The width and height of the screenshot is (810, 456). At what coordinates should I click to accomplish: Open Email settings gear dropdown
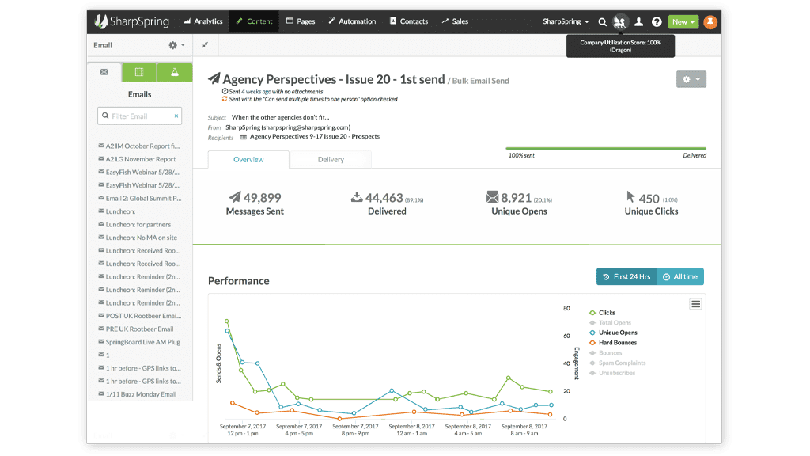(x=176, y=45)
